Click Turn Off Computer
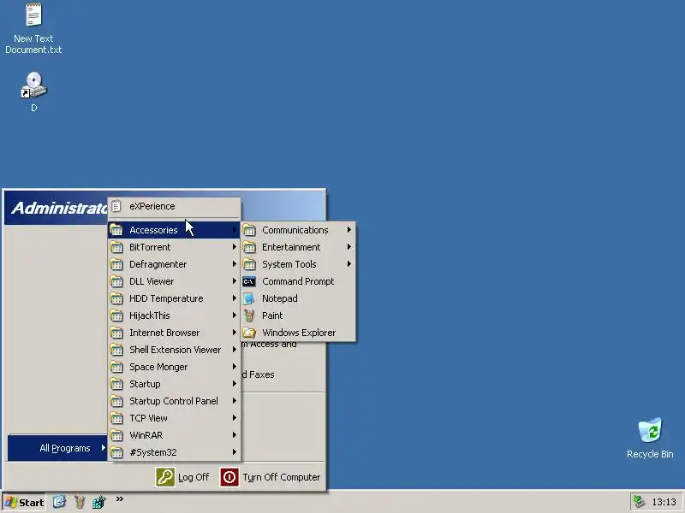The width and height of the screenshot is (685, 513). coord(270,477)
